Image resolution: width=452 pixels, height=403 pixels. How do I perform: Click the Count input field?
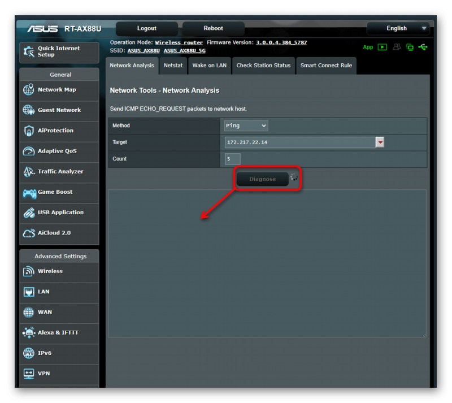pyautogui.click(x=232, y=159)
